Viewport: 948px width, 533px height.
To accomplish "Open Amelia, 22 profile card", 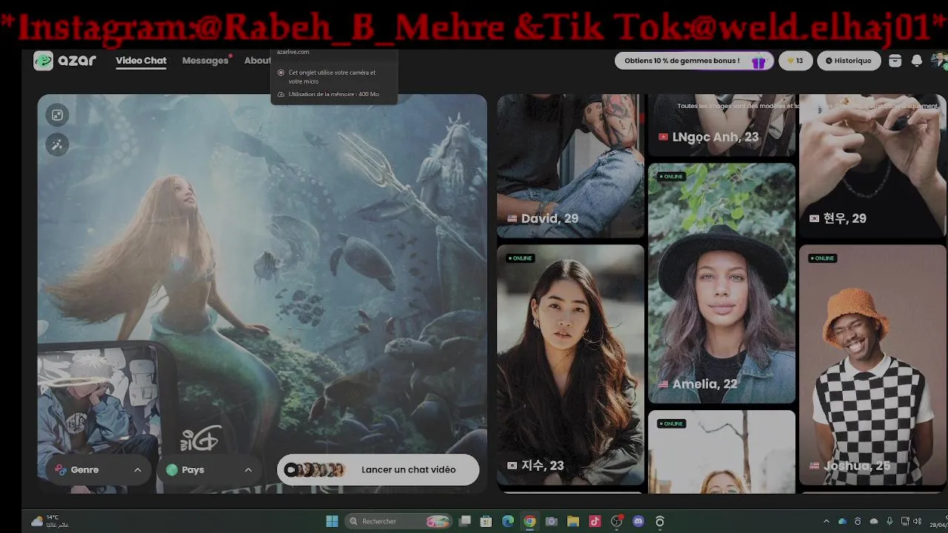I will (721, 284).
